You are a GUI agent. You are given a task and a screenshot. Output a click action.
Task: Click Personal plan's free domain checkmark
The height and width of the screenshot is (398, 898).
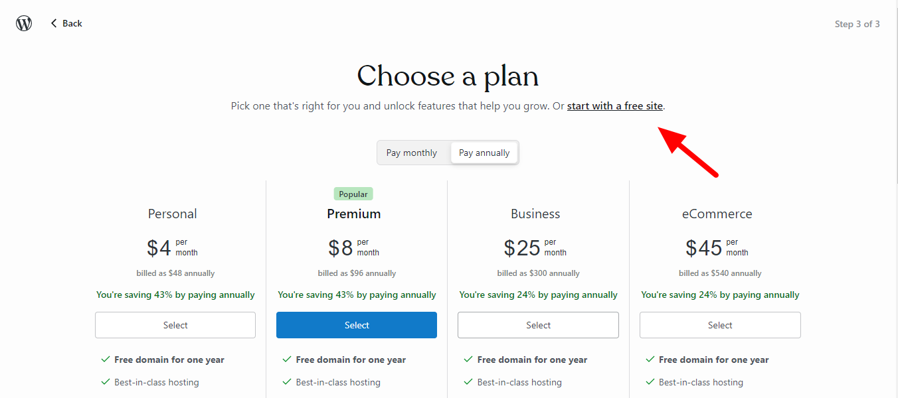105,360
